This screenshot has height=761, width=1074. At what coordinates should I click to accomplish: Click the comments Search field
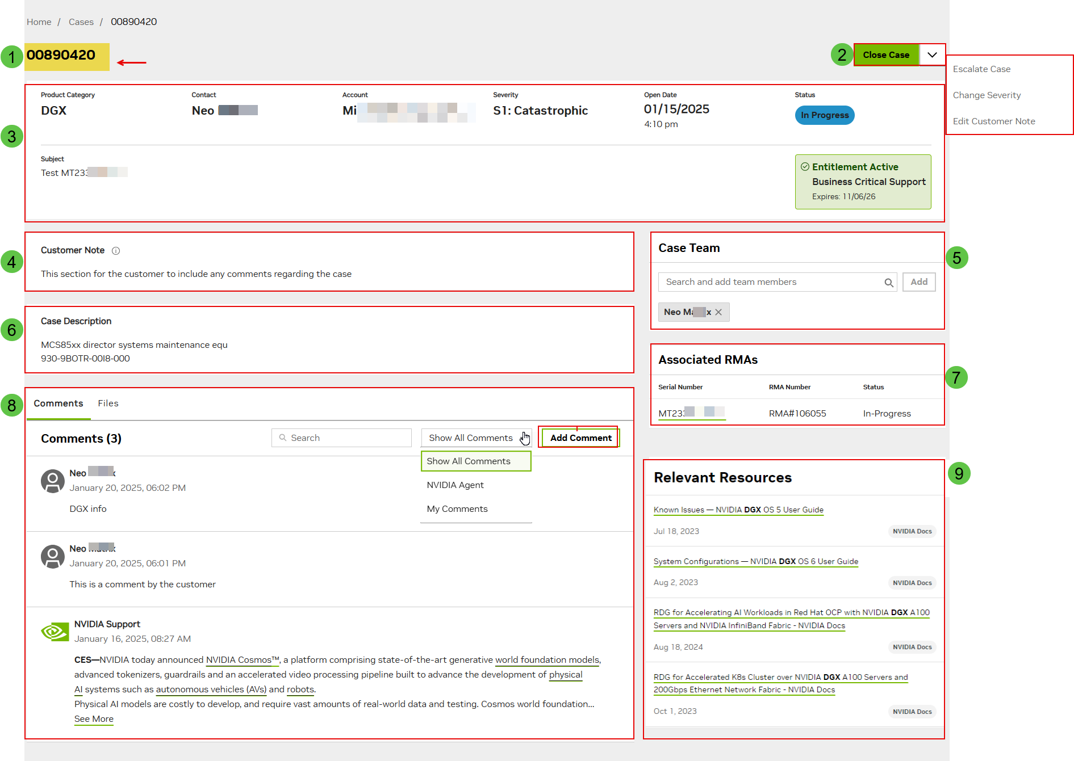click(x=341, y=438)
